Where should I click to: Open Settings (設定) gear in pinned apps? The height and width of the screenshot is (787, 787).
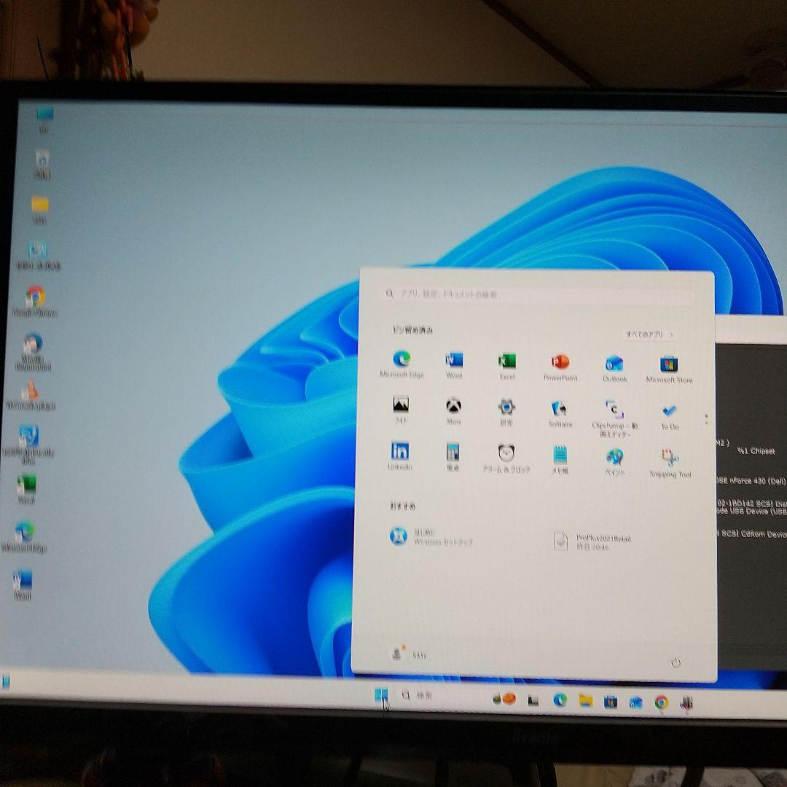pos(506,412)
